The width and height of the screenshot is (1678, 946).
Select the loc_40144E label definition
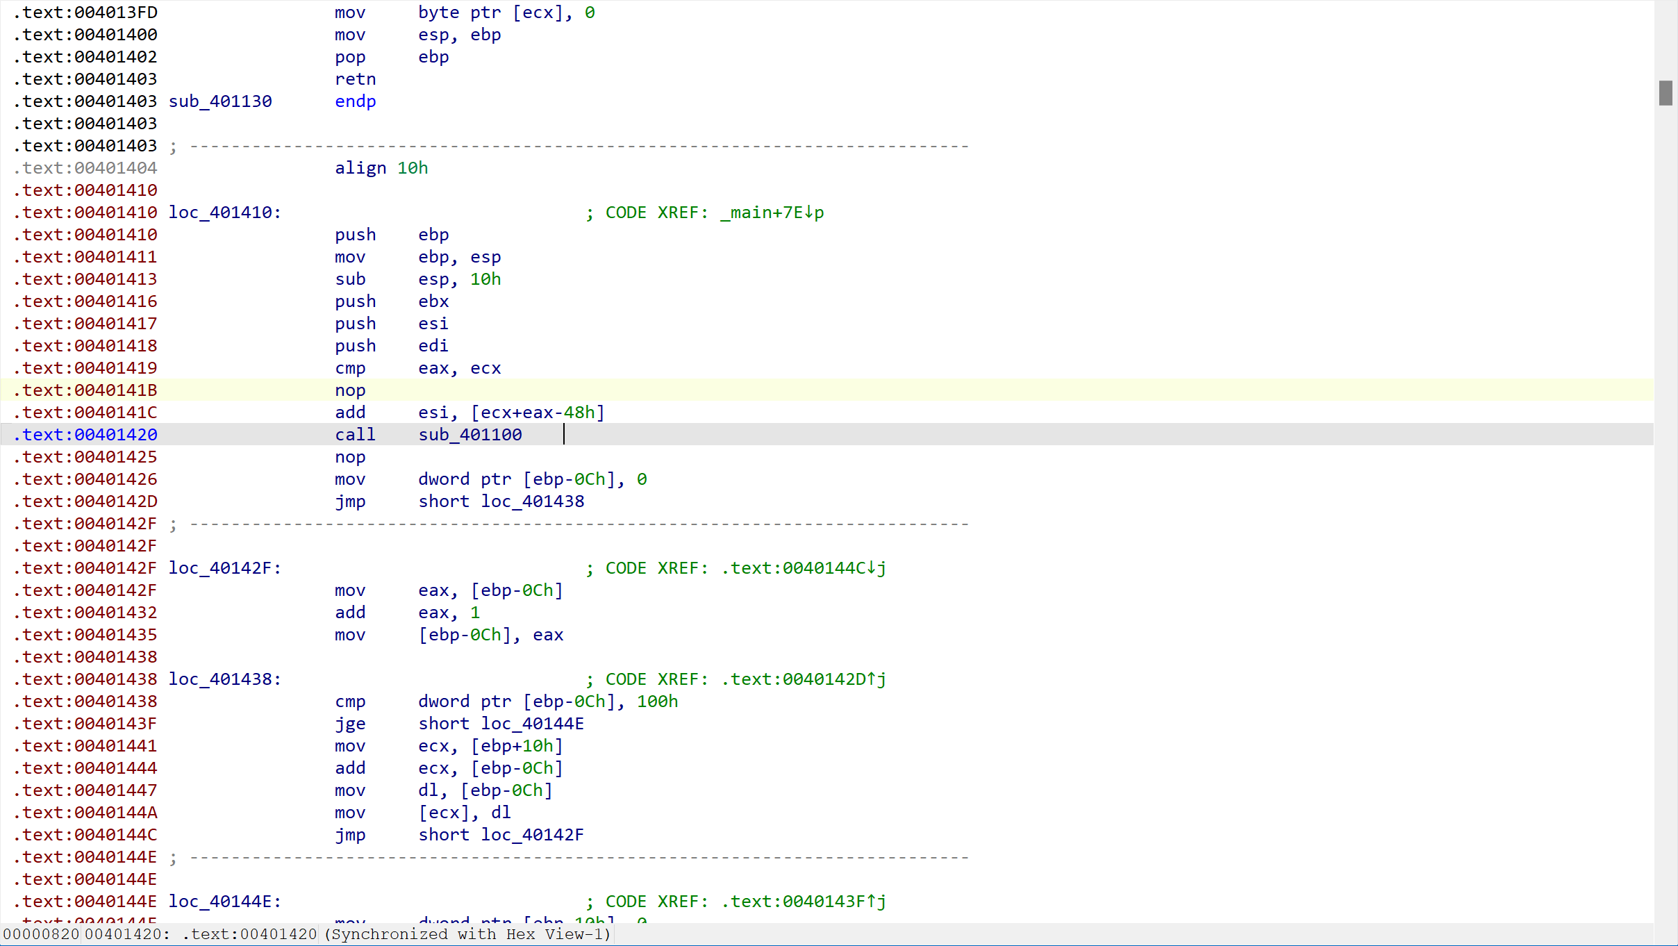225,902
